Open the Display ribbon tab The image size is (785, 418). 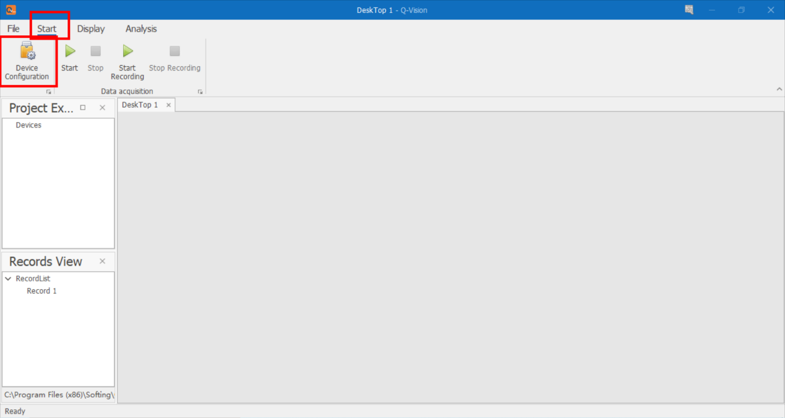pos(91,29)
